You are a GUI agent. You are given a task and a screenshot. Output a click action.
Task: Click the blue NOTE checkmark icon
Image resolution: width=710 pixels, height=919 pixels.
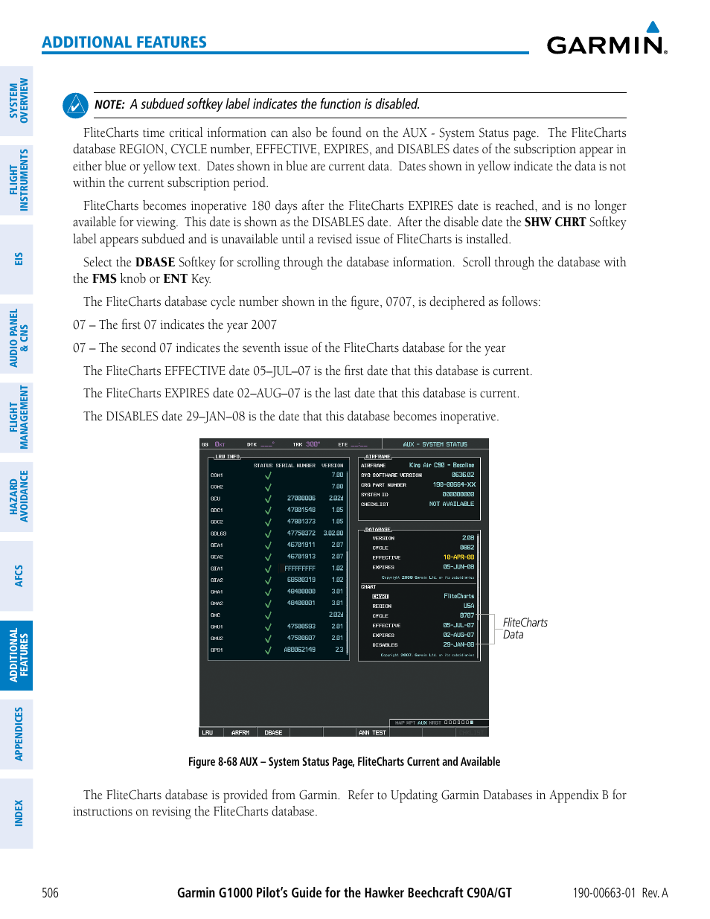(x=76, y=106)
